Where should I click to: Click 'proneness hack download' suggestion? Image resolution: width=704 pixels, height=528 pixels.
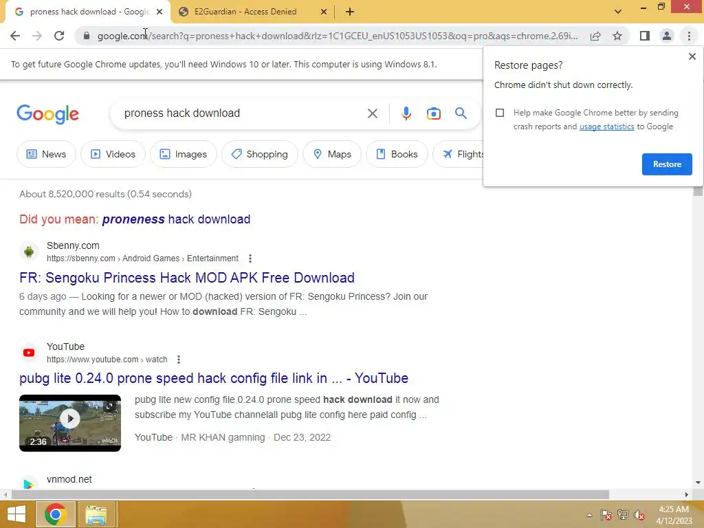(177, 219)
